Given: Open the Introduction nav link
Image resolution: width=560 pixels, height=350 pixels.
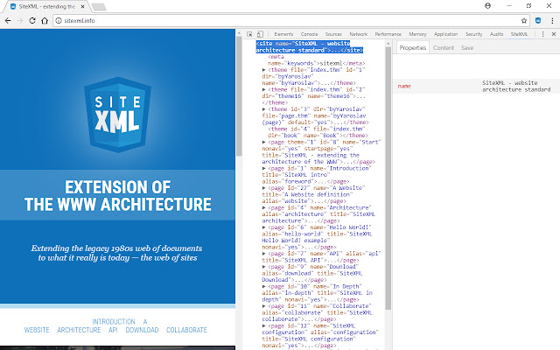Looking at the screenshot, I should pyautogui.click(x=114, y=321).
